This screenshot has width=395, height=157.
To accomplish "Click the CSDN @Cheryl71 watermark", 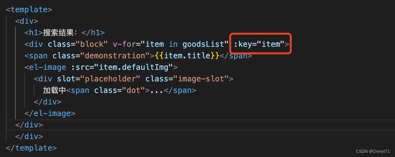I will (373, 151).
